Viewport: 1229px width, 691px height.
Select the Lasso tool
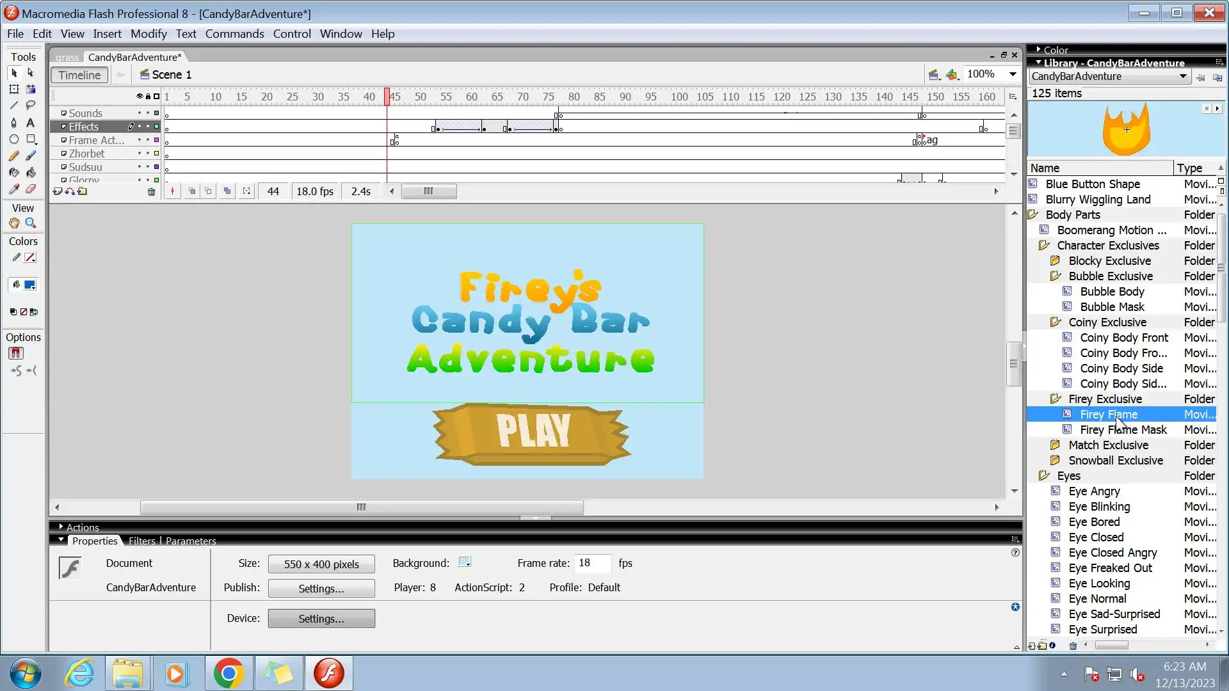pos(30,106)
